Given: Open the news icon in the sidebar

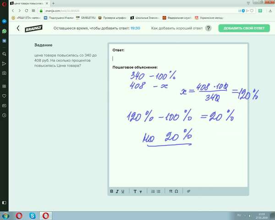Looking at the screenshot, I should coord(4,105).
